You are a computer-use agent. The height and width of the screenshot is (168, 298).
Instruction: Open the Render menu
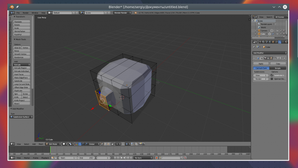click(26, 13)
